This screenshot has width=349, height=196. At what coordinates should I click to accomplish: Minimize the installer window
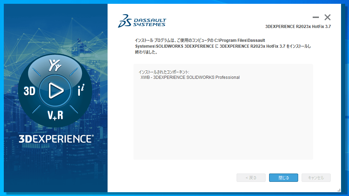[315, 17]
